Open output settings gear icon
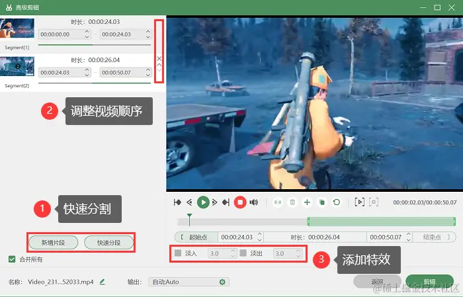This screenshot has width=463, height=297. pos(222,282)
